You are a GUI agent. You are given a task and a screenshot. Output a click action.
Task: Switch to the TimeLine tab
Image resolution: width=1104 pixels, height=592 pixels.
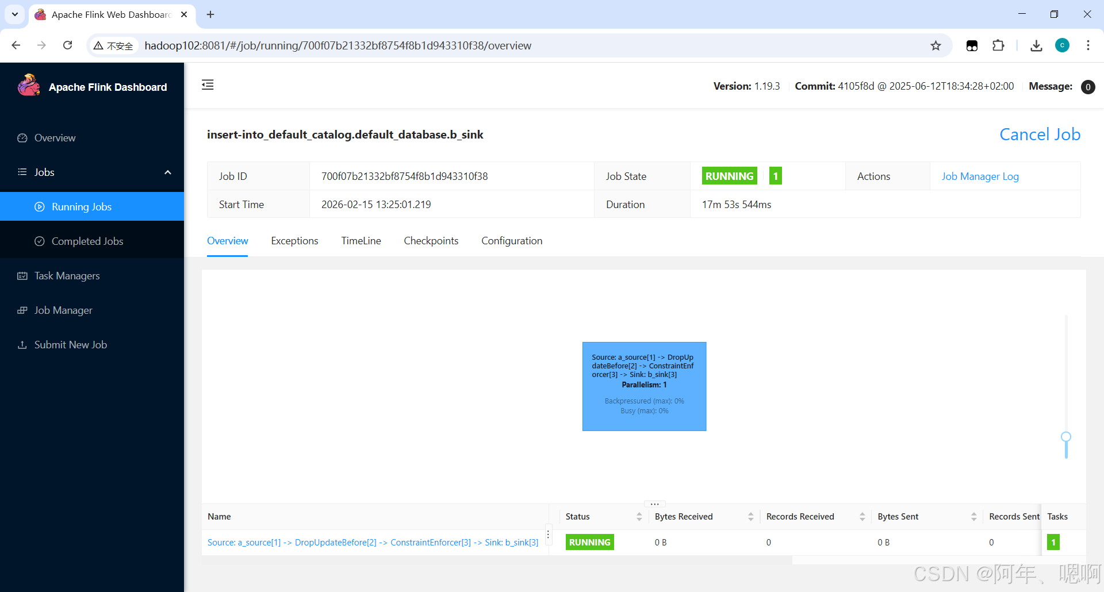(x=361, y=241)
